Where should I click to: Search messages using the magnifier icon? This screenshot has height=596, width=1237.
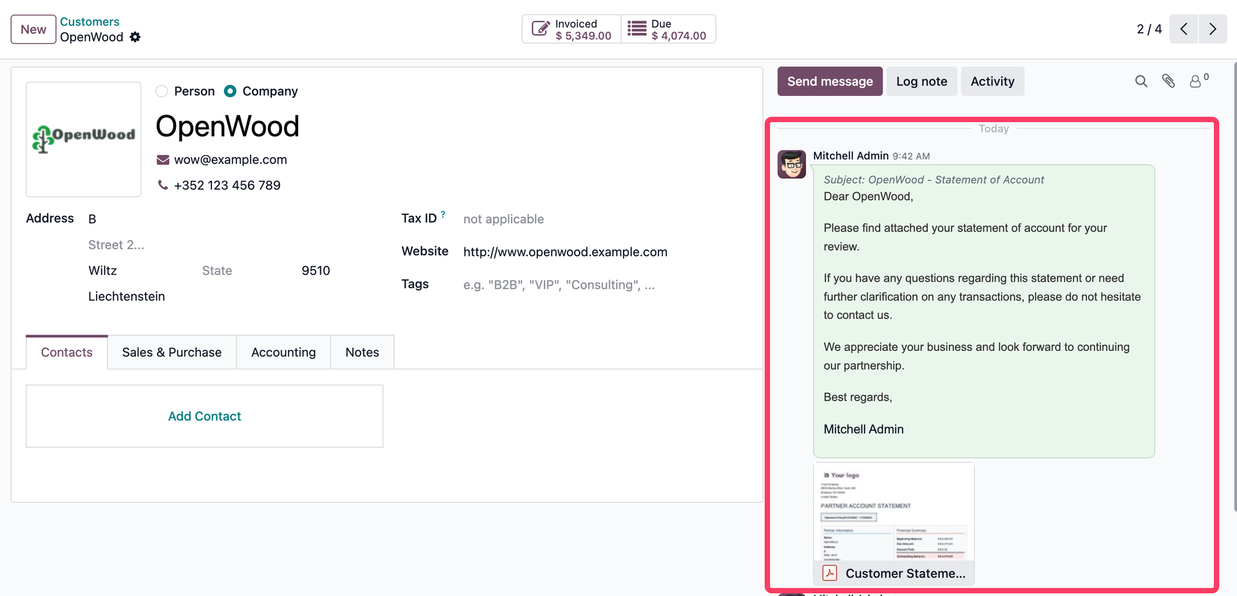(x=1141, y=81)
